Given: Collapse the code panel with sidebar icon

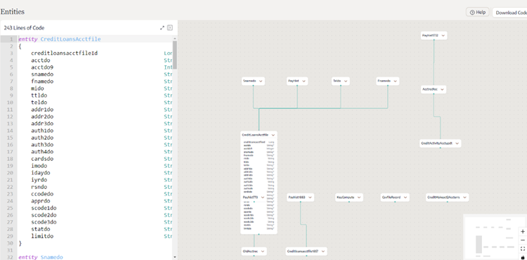Looking at the screenshot, I should point(170,28).
